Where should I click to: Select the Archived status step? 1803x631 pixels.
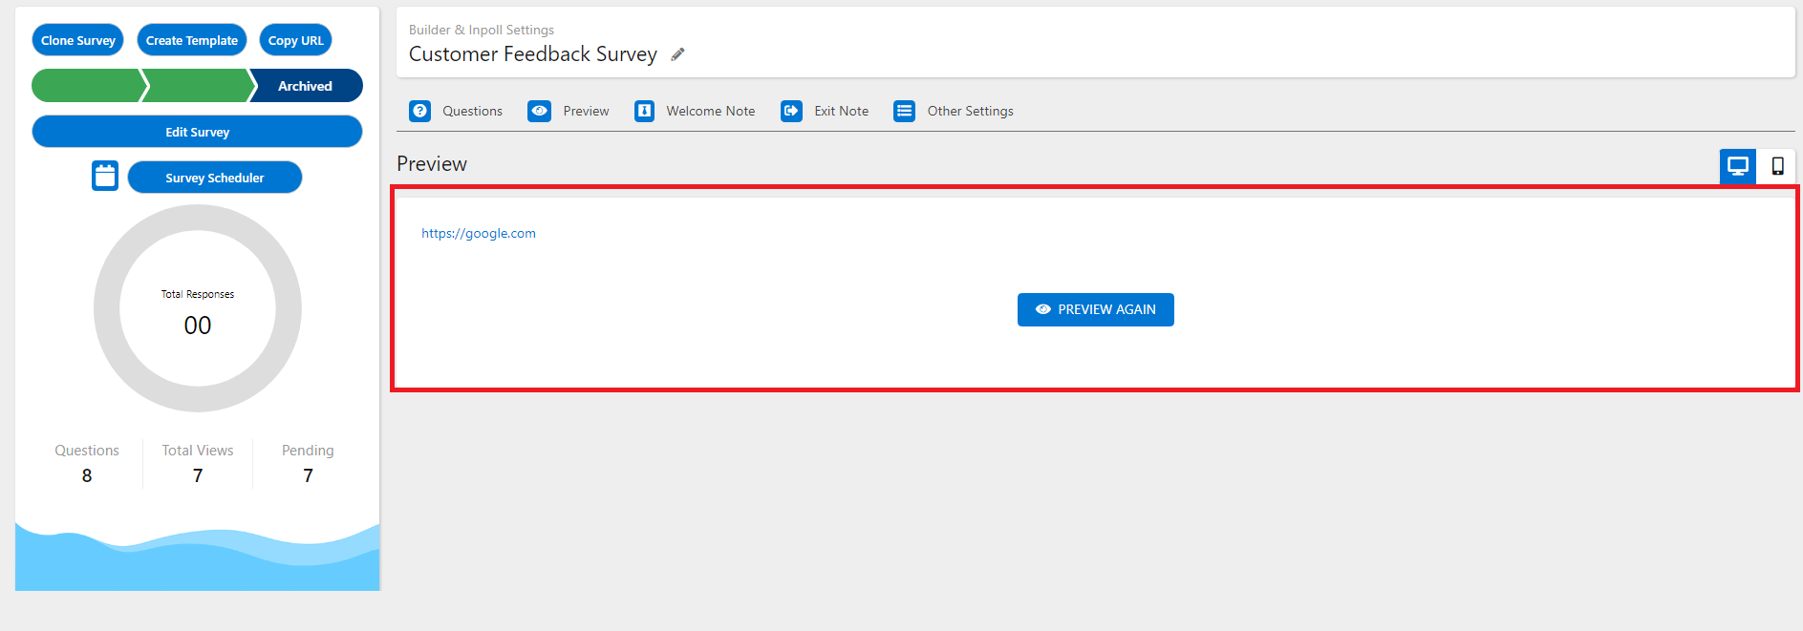click(x=306, y=86)
